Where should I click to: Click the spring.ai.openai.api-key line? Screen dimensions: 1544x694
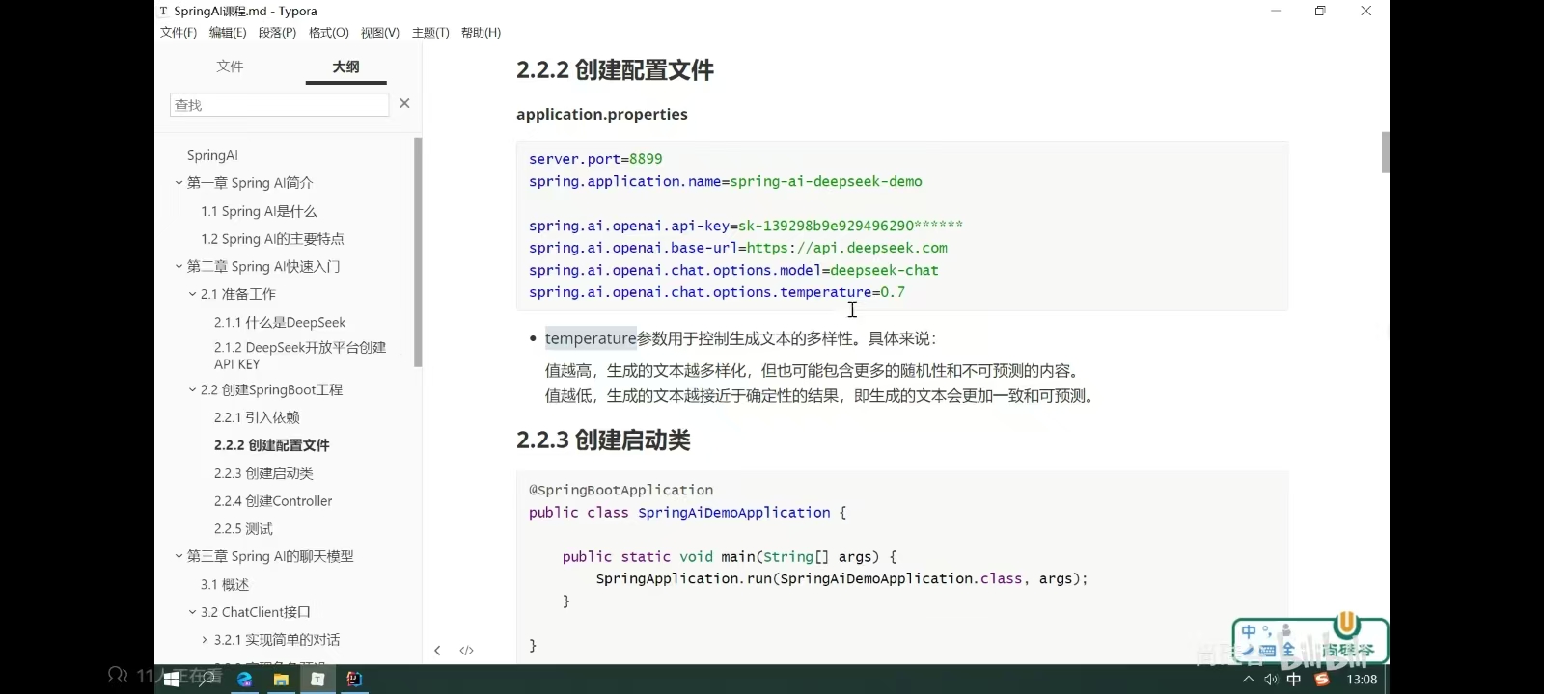746,226
